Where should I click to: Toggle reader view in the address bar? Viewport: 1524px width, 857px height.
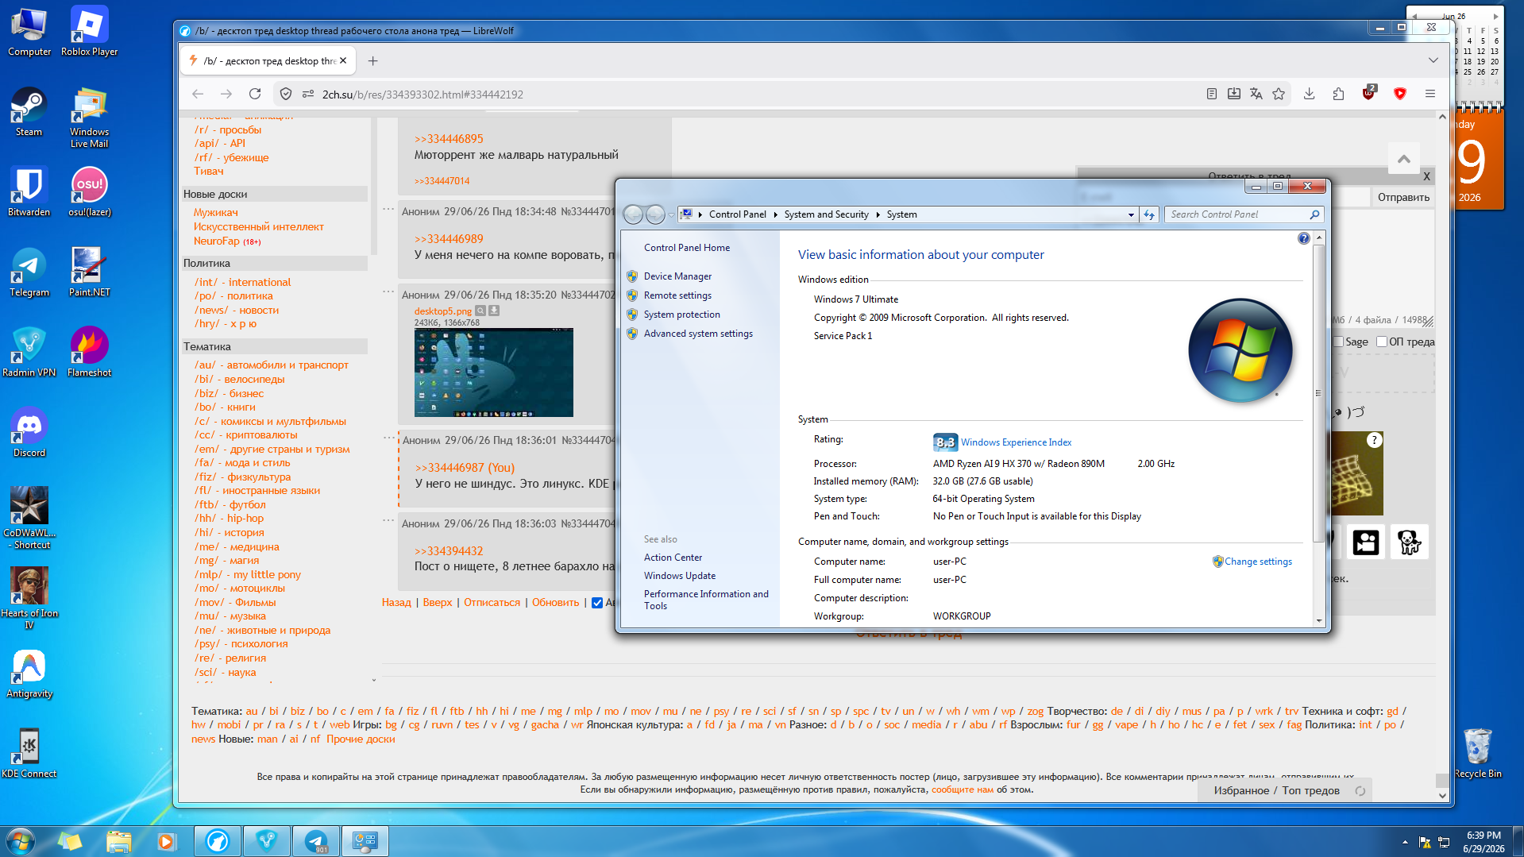1211,94
